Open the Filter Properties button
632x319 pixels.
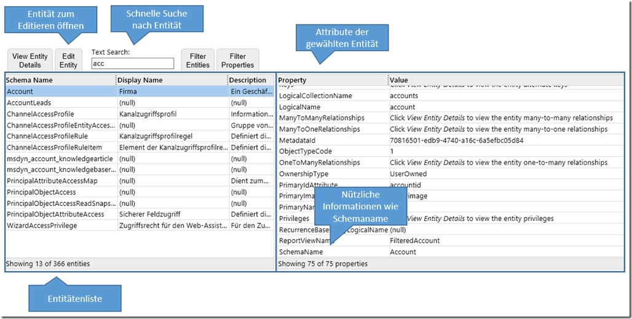pos(237,61)
